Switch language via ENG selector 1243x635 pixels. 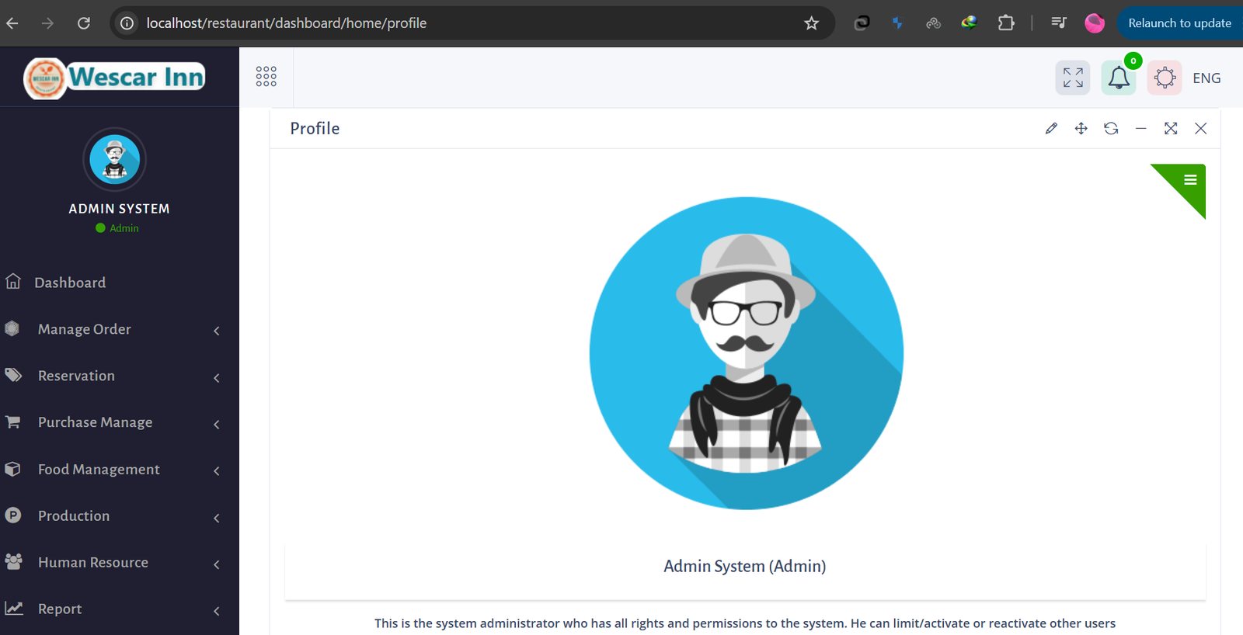[1206, 78]
